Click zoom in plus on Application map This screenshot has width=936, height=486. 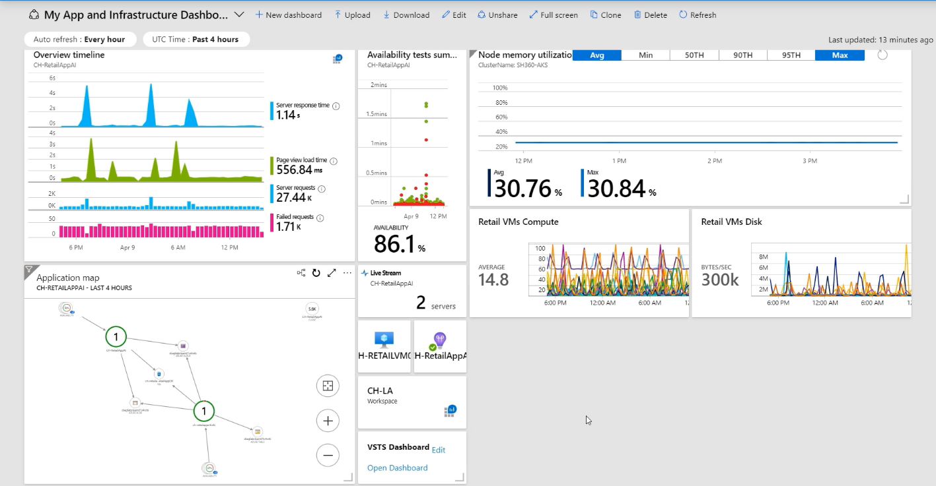pyautogui.click(x=328, y=420)
